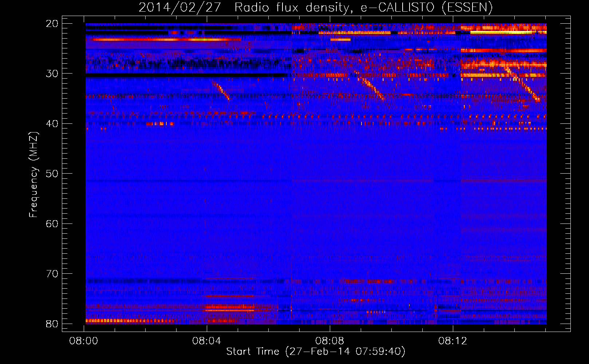589x364 pixels.
Task: Click the 08:04 time tick label
Action: point(207,341)
